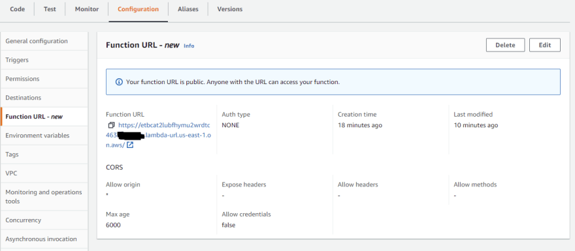The height and width of the screenshot is (251, 575).
Task: Click the Edit button
Action: click(x=544, y=45)
